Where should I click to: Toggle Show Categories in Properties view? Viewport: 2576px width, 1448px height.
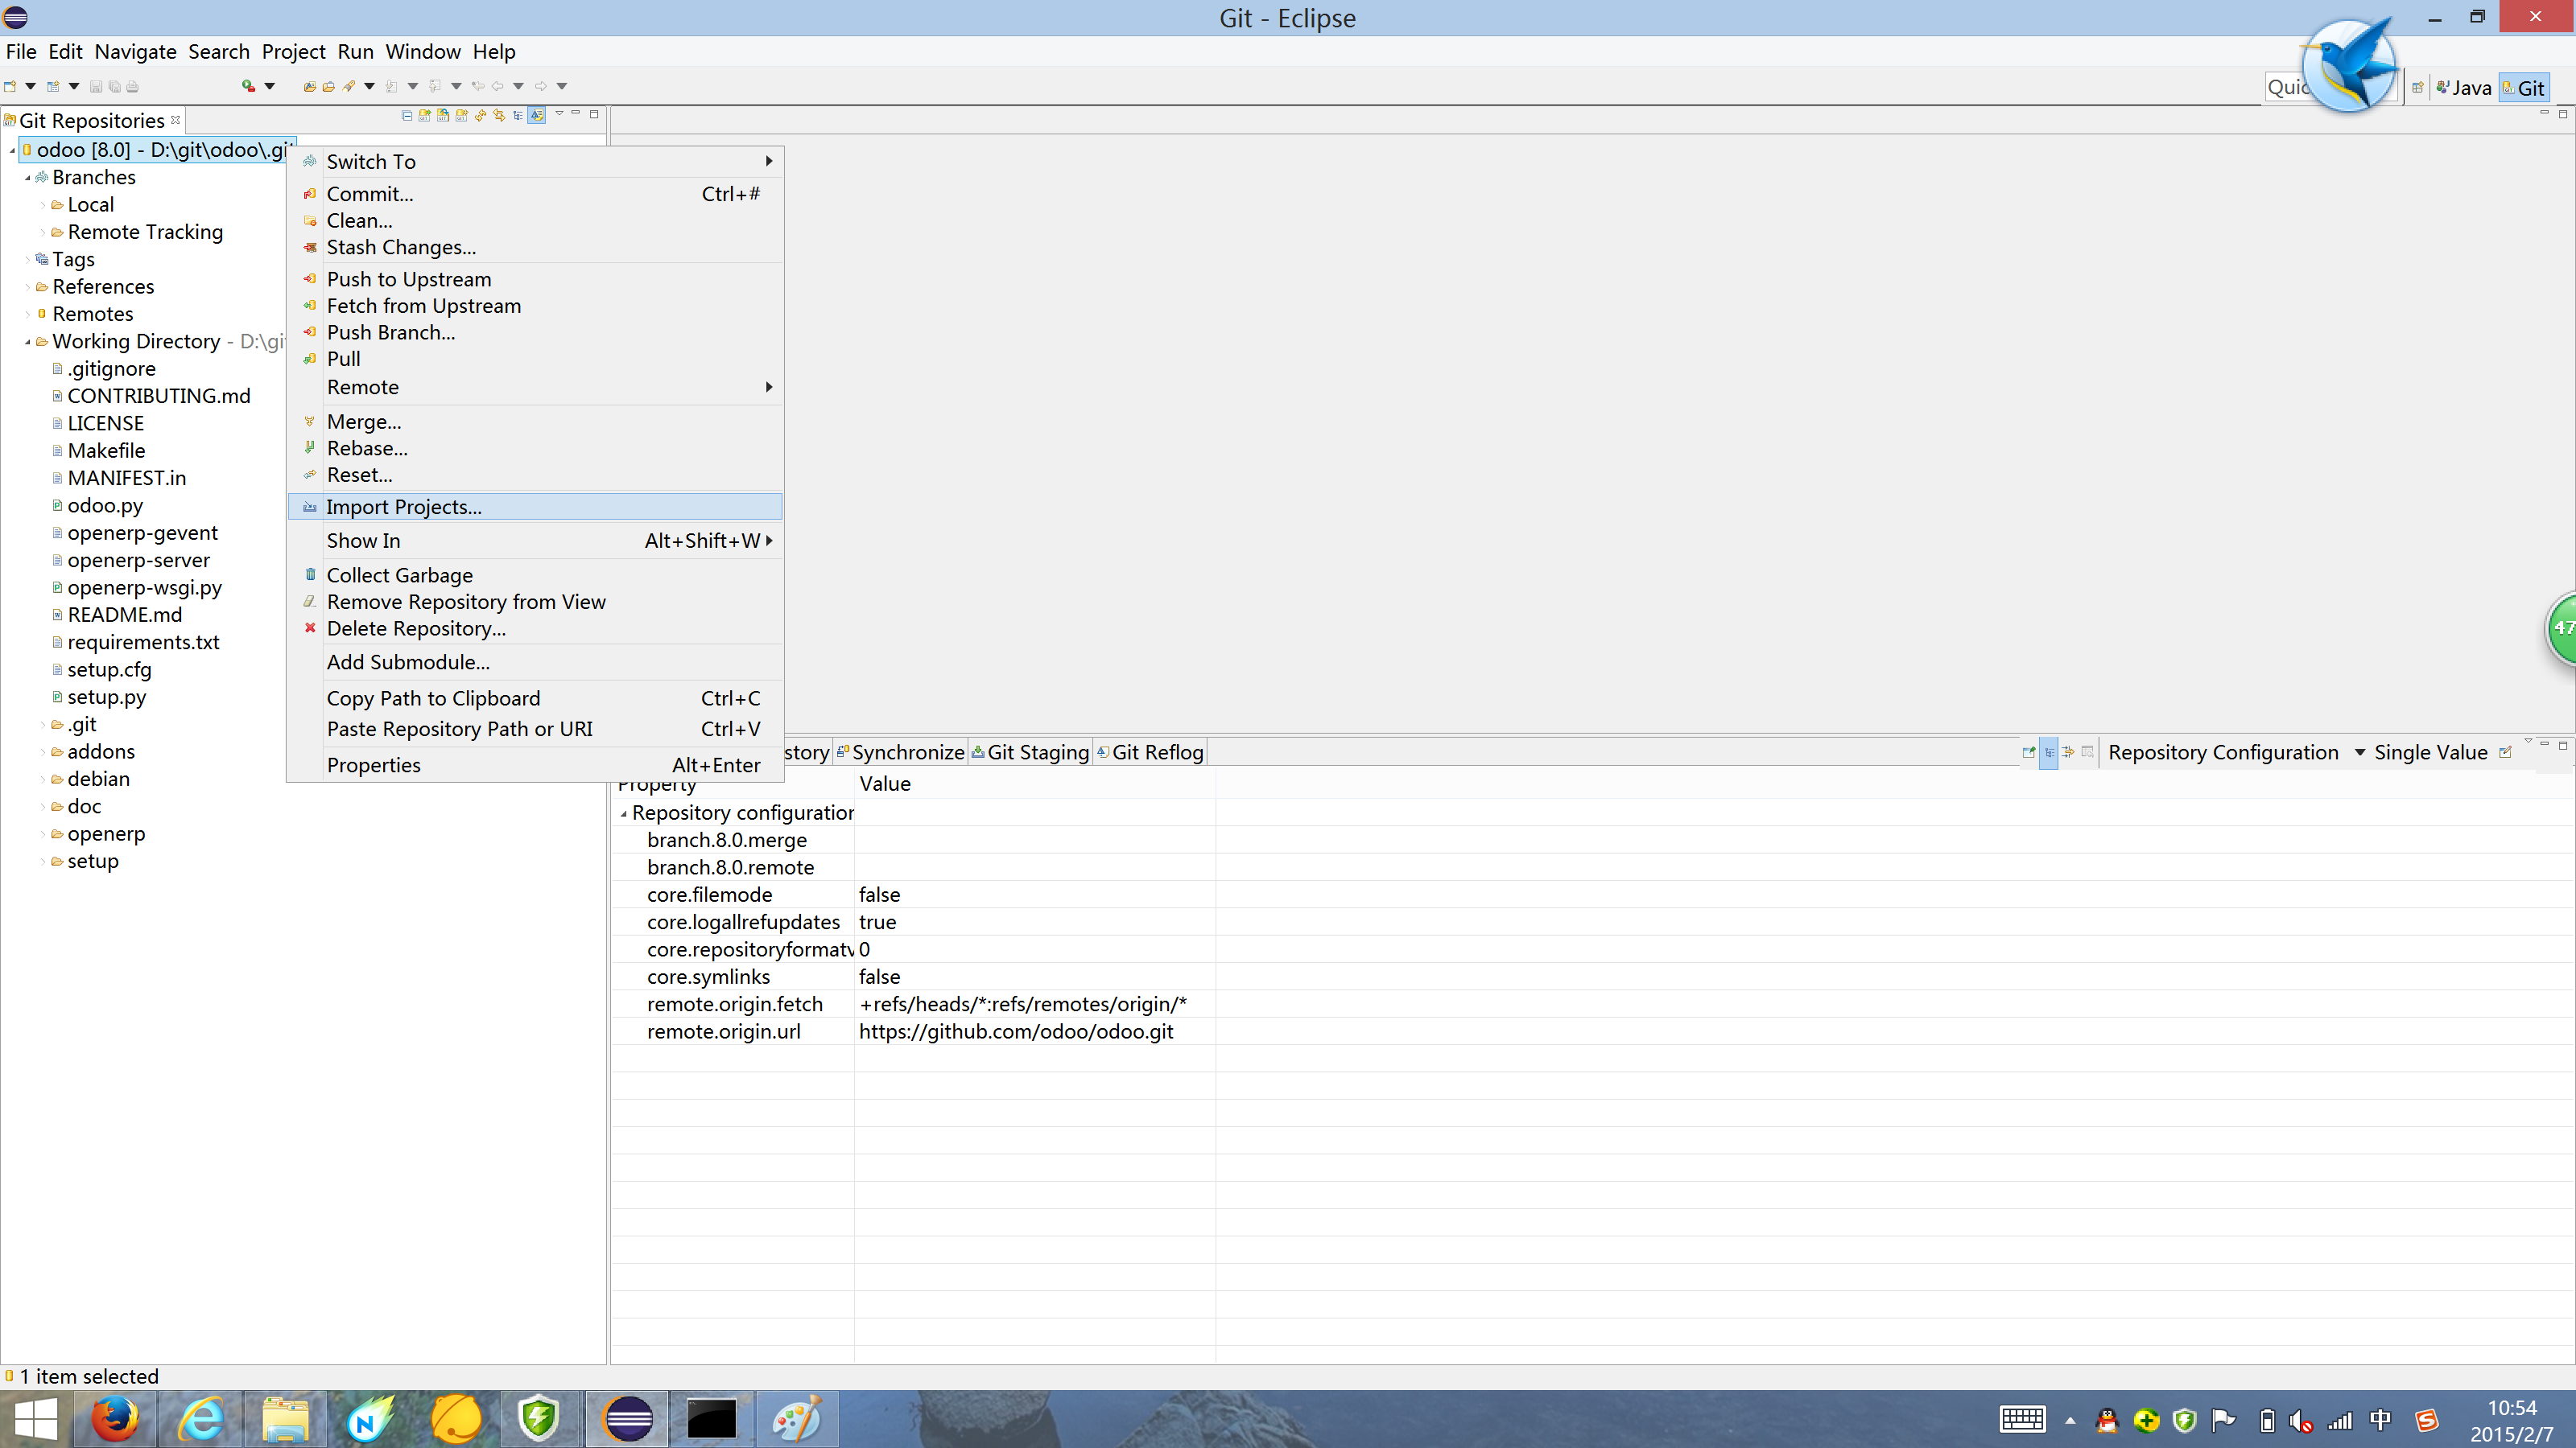tap(2048, 752)
